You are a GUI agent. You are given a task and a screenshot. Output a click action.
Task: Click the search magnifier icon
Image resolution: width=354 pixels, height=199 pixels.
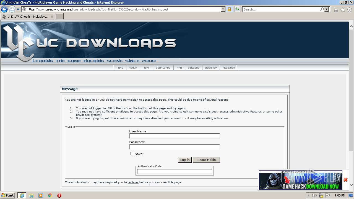point(322,9)
